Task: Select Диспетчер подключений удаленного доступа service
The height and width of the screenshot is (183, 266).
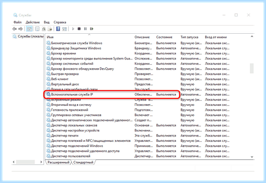Action: [x=85, y=151]
